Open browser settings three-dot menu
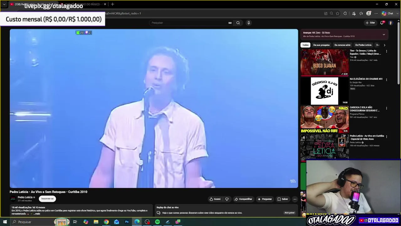401x226 pixels. click(376, 13)
